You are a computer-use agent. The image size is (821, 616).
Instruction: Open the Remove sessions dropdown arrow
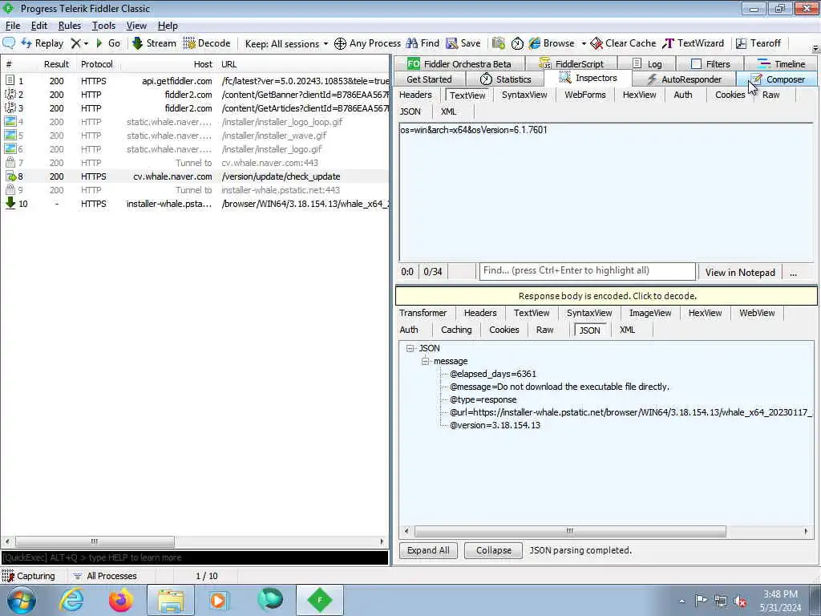coord(87,43)
